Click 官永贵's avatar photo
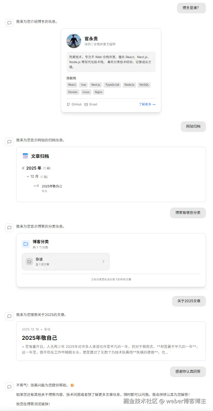The width and height of the screenshot is (213, 411). 74,41
